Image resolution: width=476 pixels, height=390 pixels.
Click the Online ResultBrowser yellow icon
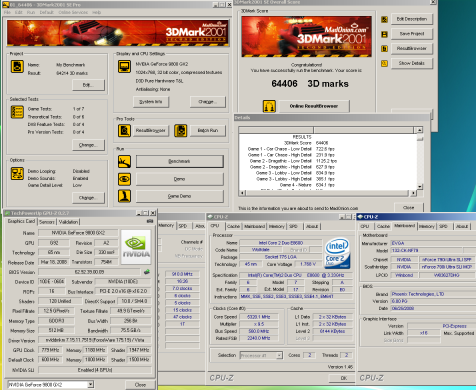[269, 106]
